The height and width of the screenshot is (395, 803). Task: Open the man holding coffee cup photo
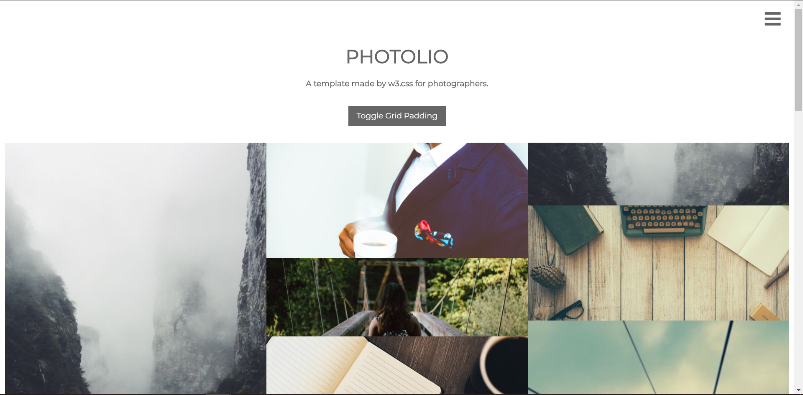(397, 200)
